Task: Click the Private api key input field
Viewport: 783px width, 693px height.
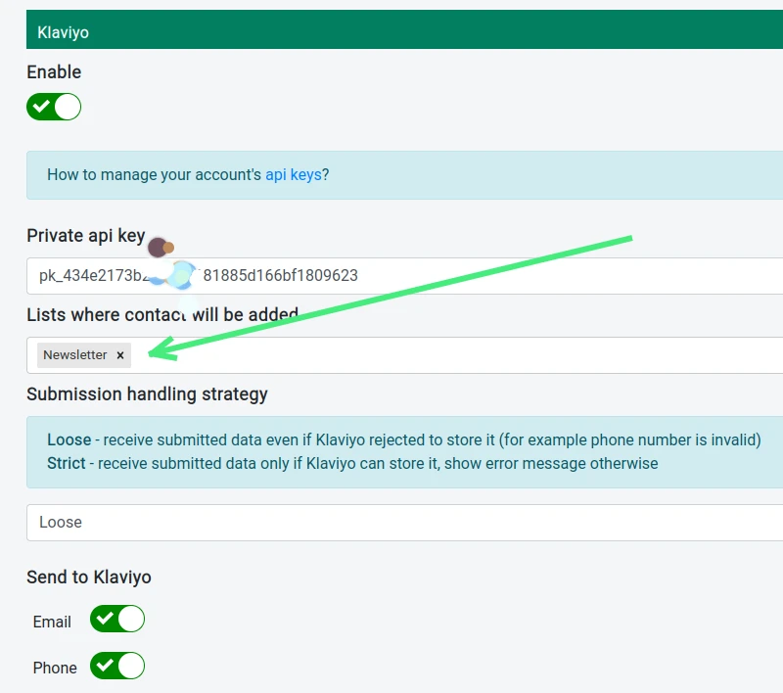Action: coord(404,276)
